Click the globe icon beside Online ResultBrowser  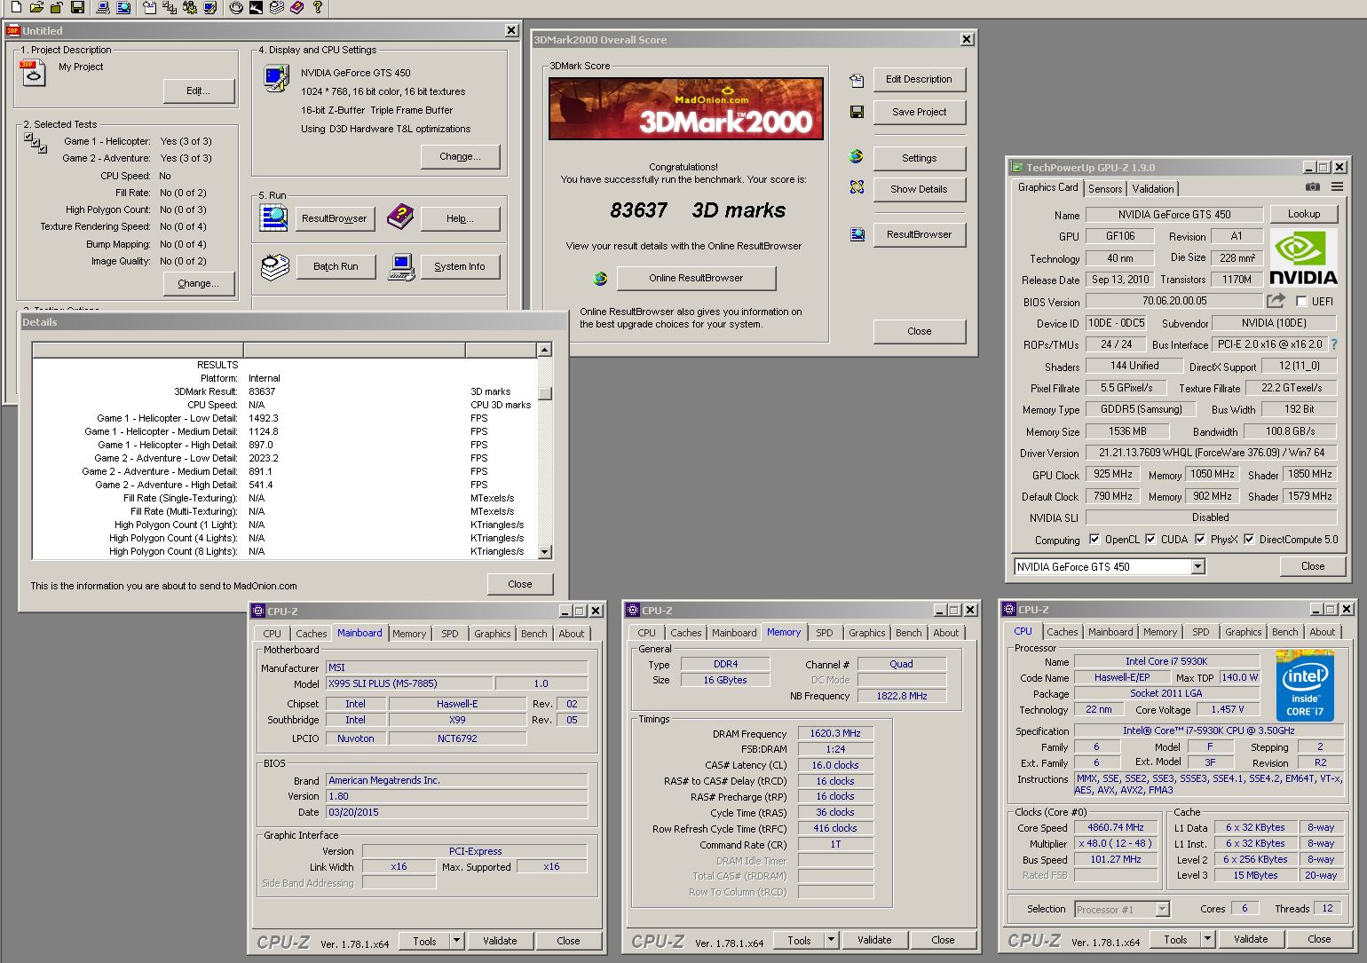tap(600, 279)
